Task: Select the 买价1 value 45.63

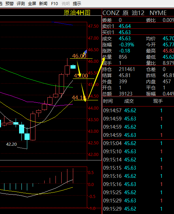Action: pos(125,32)
